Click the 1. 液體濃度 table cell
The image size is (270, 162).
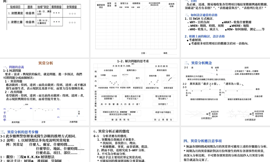click(x=15, y=13)
